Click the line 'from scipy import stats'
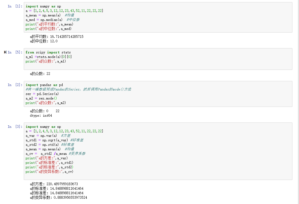The width and height of the screenshot is (299, 204). pyautogui.click(x=48, y=52)
